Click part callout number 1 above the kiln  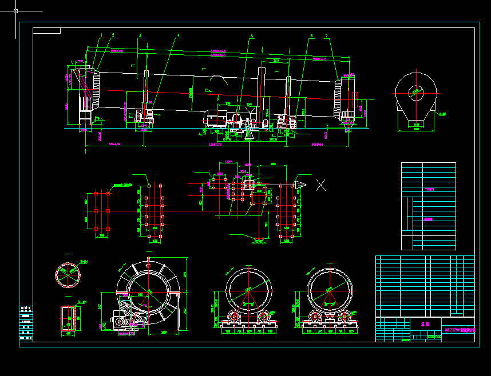(x=101, y=35)
